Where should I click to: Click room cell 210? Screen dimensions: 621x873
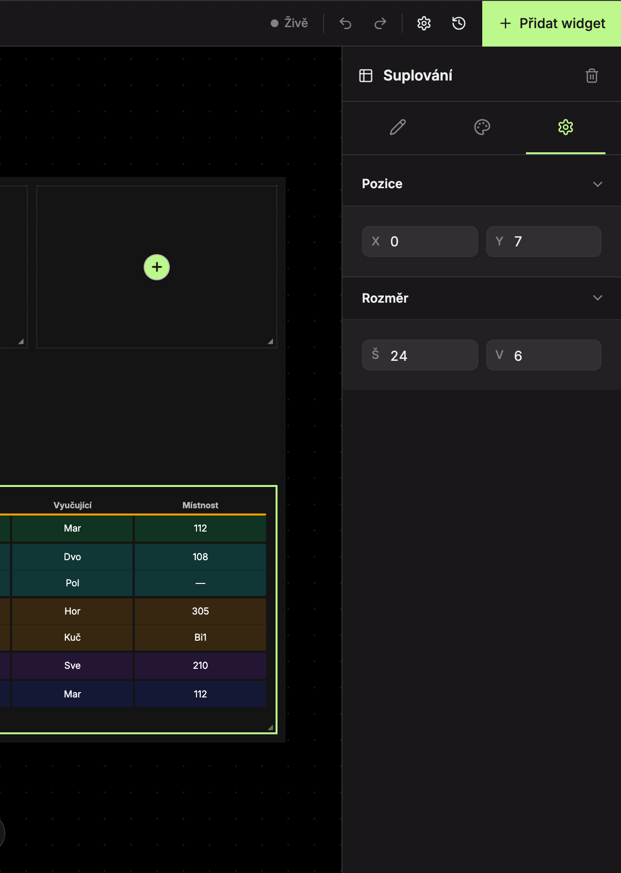click(200, 665)
